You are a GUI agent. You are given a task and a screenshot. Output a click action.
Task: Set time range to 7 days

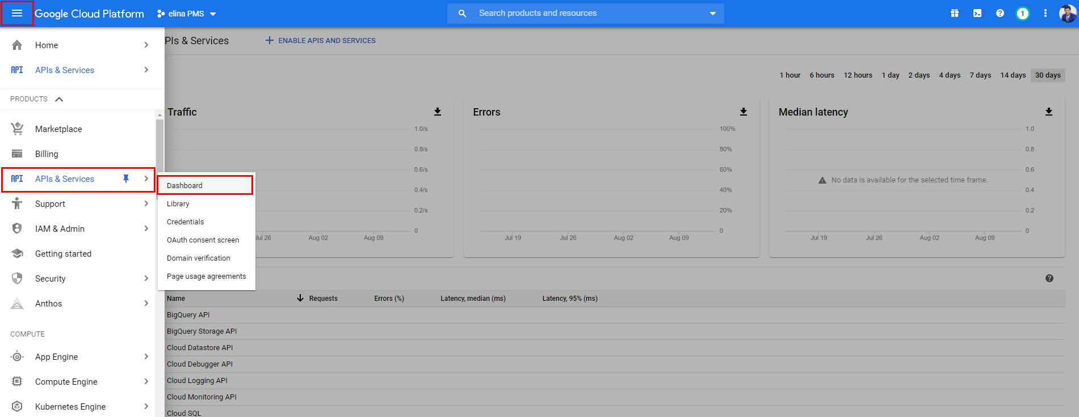point(980,75)
